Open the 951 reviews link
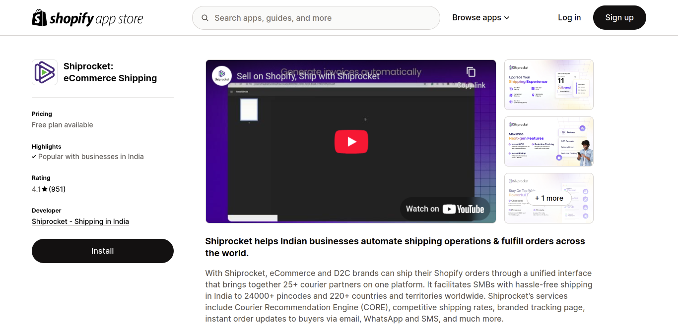This screenshot has height=332, width=678. tap(57, 189)
